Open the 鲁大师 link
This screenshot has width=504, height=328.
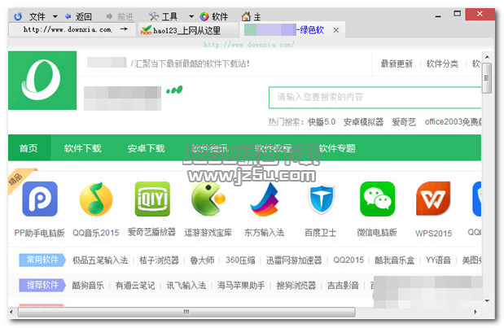point(202,260)
